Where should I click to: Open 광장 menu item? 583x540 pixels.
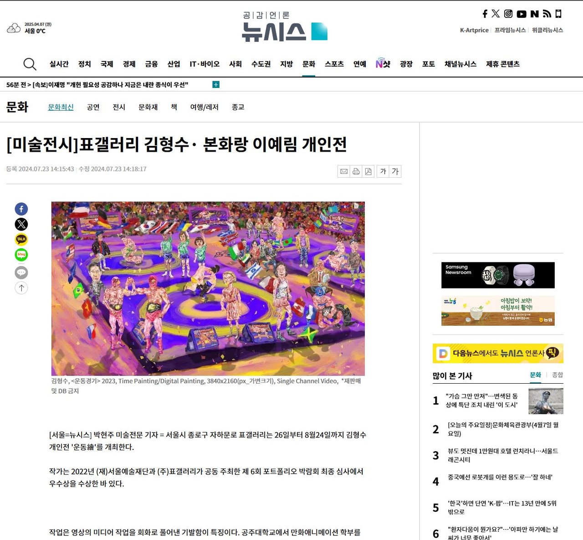406,64
